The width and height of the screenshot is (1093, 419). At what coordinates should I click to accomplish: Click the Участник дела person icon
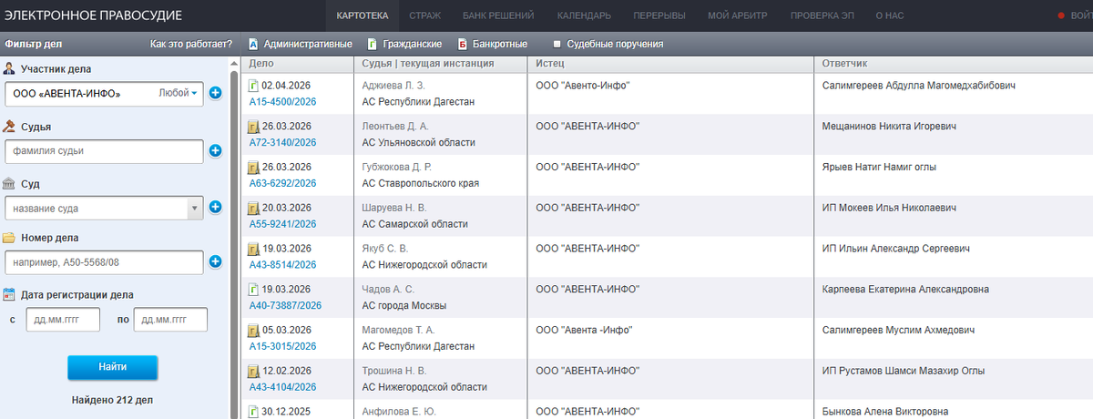point(9,69)
